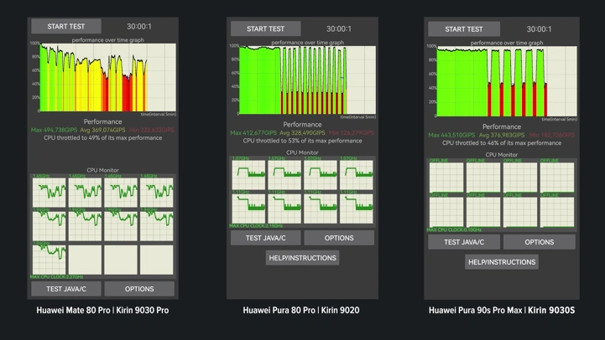Click the Min 182,726GIPS value
This screenshot has height=340, width=605.
[552, 135]
